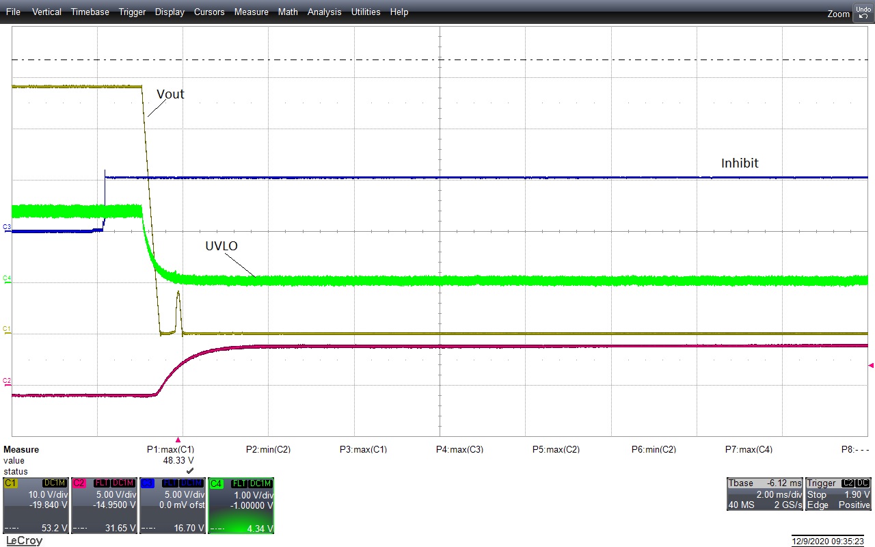
Task: Select the C2 ground level marker
Action: [x=7, y=380]
